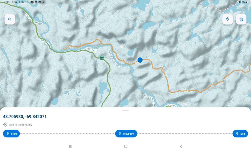The height and width of the screenshot is (151, 251).
Task: Open the route itinerary button
Action: point(241,19)
